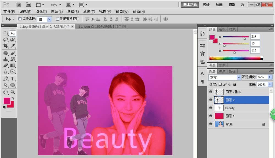Choose the Hand tool
275x158 pixels.
[5, 92]
